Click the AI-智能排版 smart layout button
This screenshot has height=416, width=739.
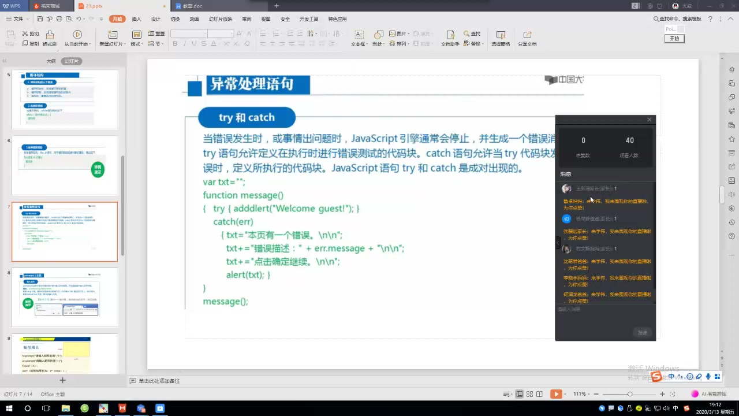click(x=709, y=394)
